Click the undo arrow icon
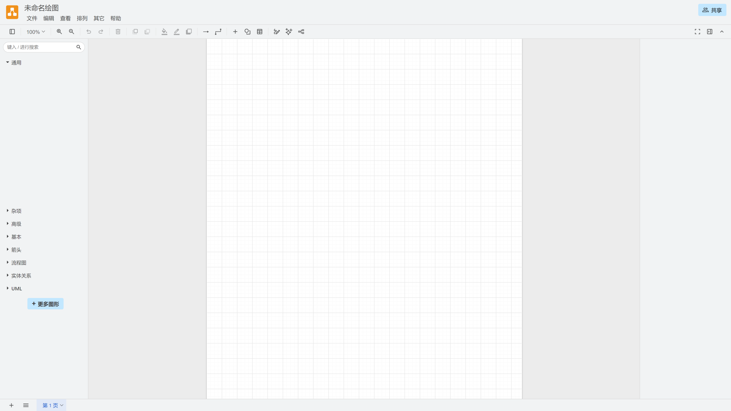 [x=89, y=32]
